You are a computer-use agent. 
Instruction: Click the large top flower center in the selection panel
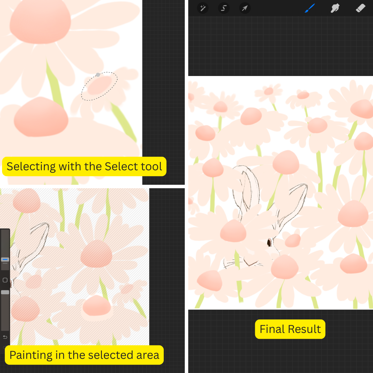click(40, 22)
